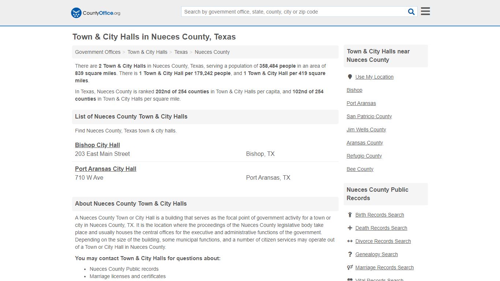
Task: Navigate to Texas breadcrumb
Action: pyautogui.click(x=181, y=52)
